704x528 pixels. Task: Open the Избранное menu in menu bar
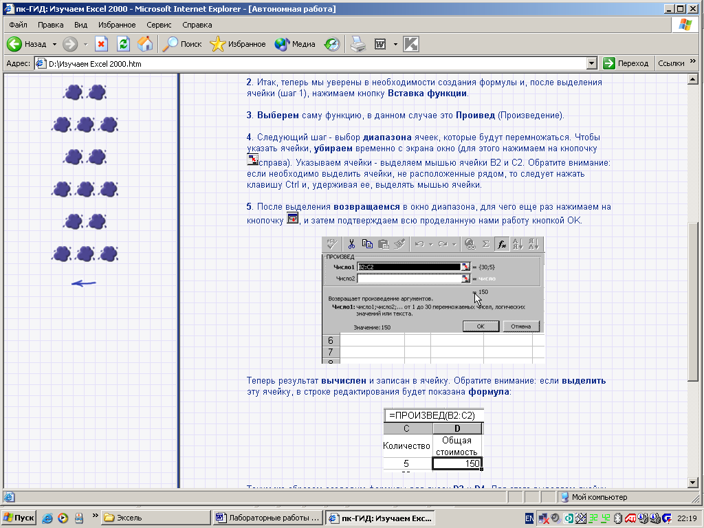pyautogui.click(x=117, y=25)
